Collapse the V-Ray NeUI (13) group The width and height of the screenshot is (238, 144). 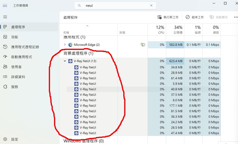tap(65, 61)
